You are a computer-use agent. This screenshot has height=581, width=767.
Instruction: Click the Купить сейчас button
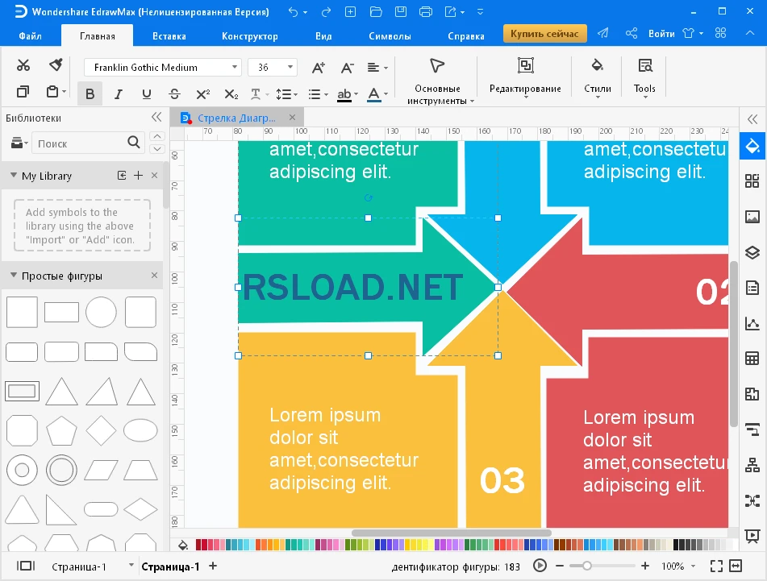coord(544,33)
